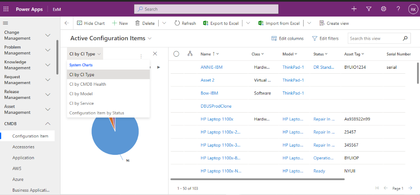Go back using the left arrow
The width and height of the screenshot is (420, 195).
click(67, 23)
